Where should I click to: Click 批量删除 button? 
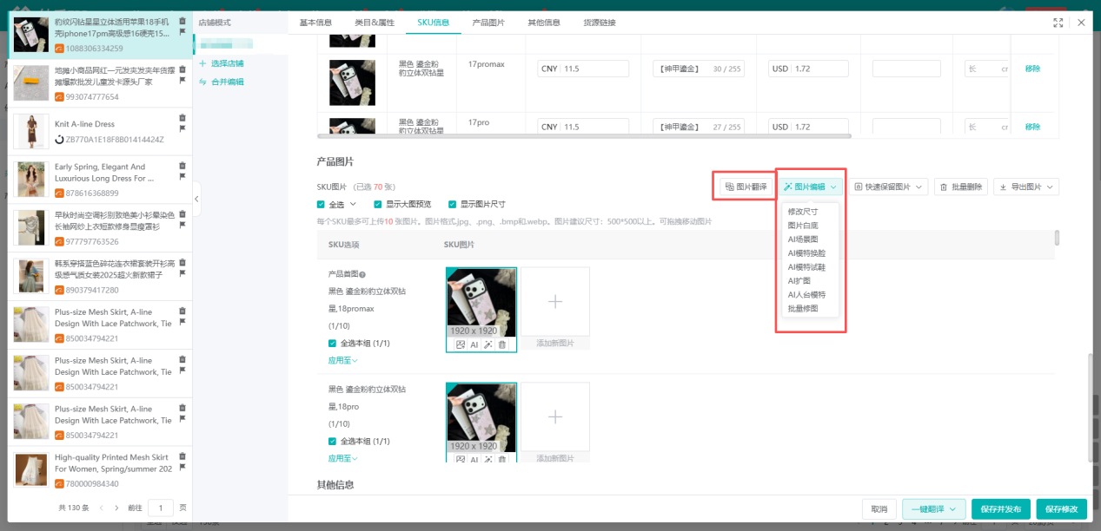coord(961,187)
